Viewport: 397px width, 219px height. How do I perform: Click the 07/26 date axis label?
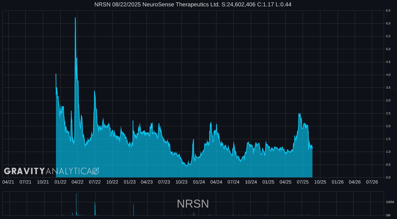[x=372, y=182]
